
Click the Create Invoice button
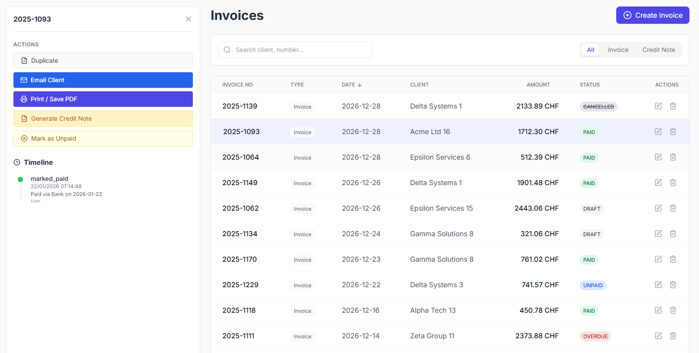(653, 15)
